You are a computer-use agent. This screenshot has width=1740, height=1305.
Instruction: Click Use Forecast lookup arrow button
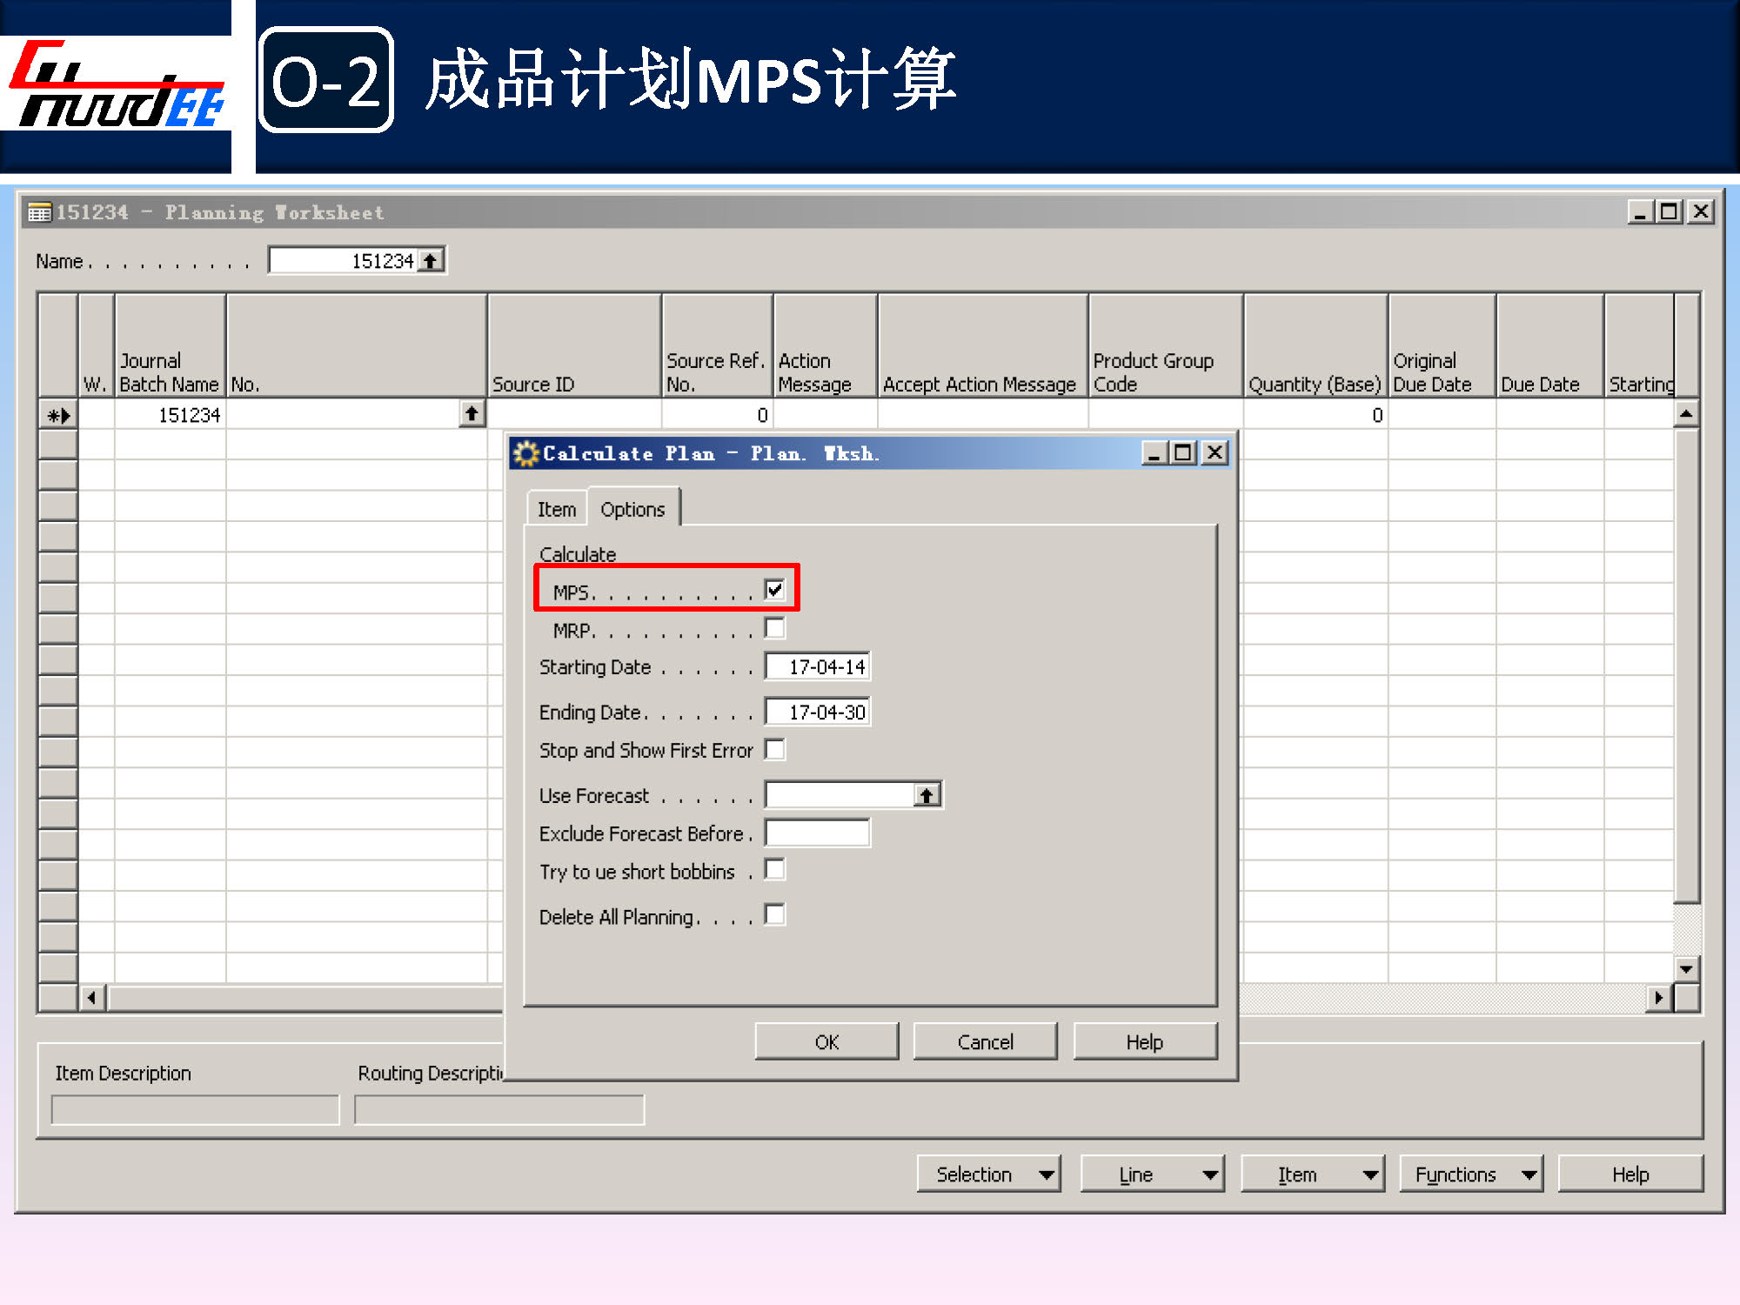(927, 795)
